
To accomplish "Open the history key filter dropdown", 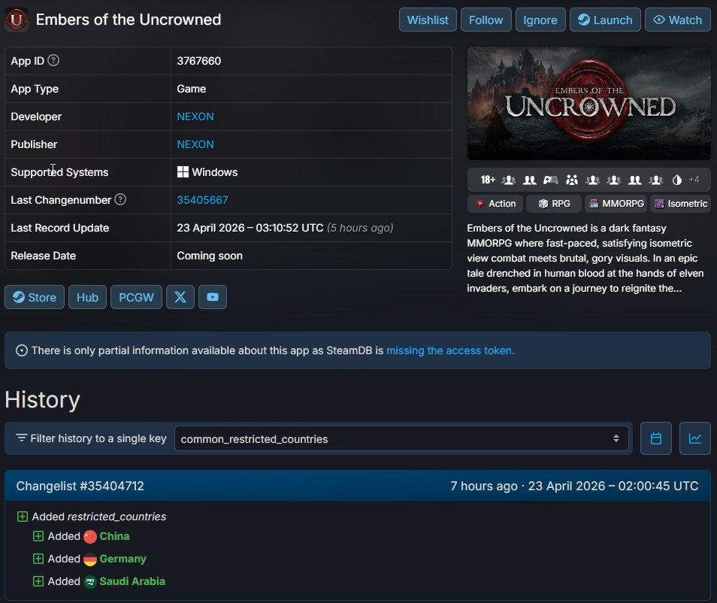I will click(401, 438).
